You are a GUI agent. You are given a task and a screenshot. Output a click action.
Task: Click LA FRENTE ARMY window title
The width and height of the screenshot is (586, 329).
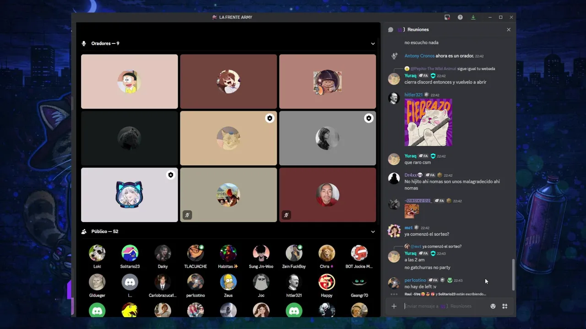[x=236, y=17]
